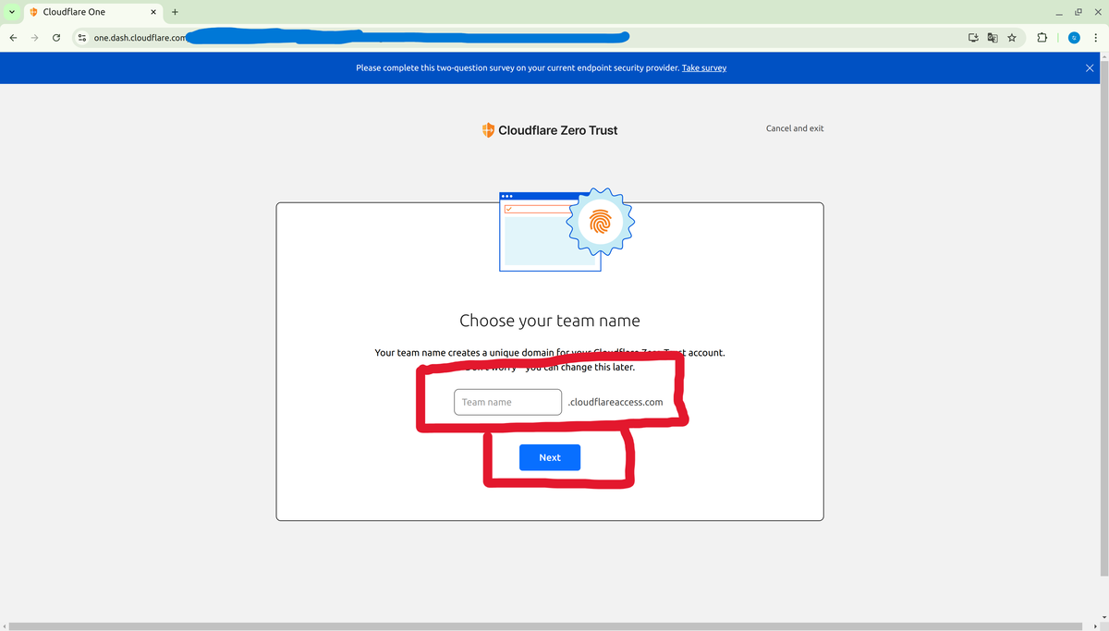
Task: Click the fingerprint badge illustration
Action: (x=601, y=222)
